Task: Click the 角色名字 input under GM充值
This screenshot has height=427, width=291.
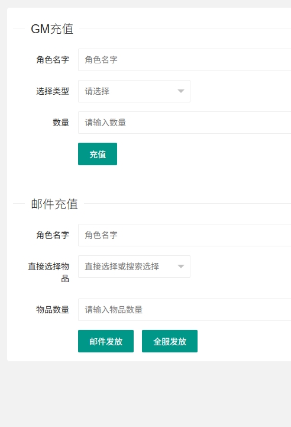Action: [x=185, y=60]
